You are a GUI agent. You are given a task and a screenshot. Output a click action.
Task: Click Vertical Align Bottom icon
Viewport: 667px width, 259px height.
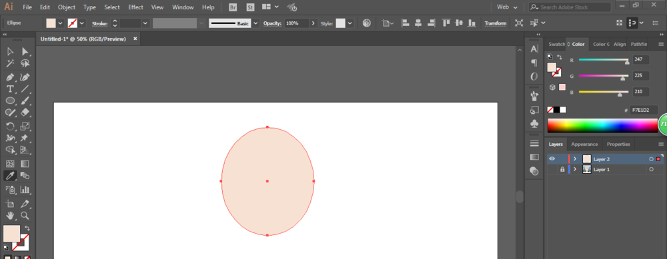[x=472, y=23]
